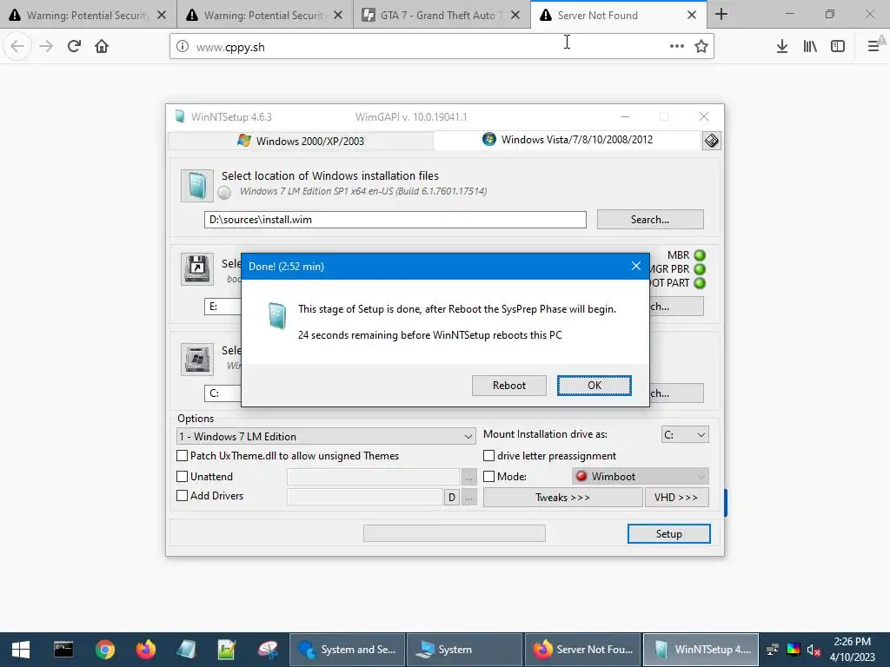Toggle the Add Drivers checkbox
Image resolution: width=890 pixels, height=667 pixels.
(183, 496)
